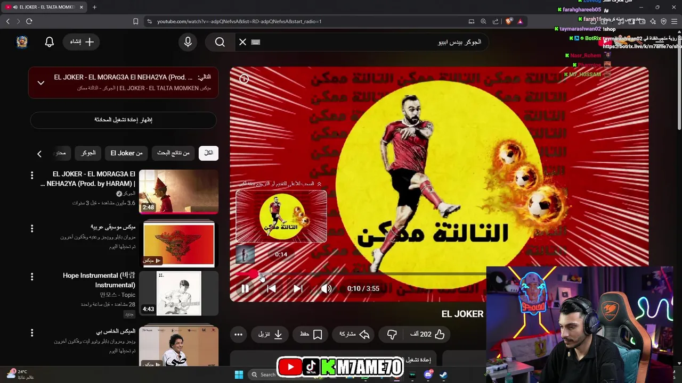Click the browser forward arrow
This screenshot has height=383, width=682.
(x=18, y=21)
